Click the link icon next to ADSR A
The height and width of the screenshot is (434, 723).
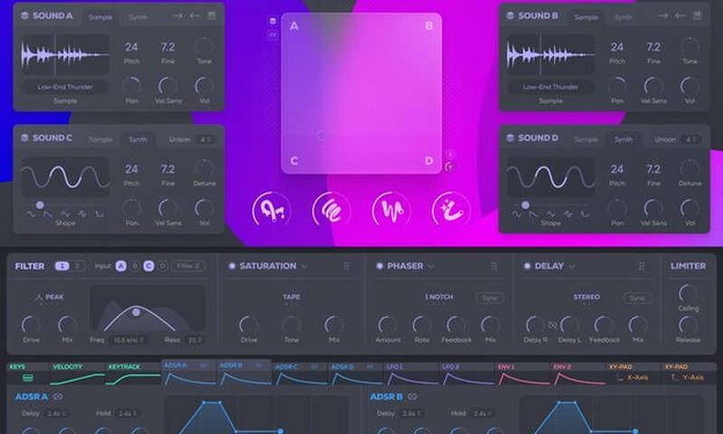click(58, 396)
